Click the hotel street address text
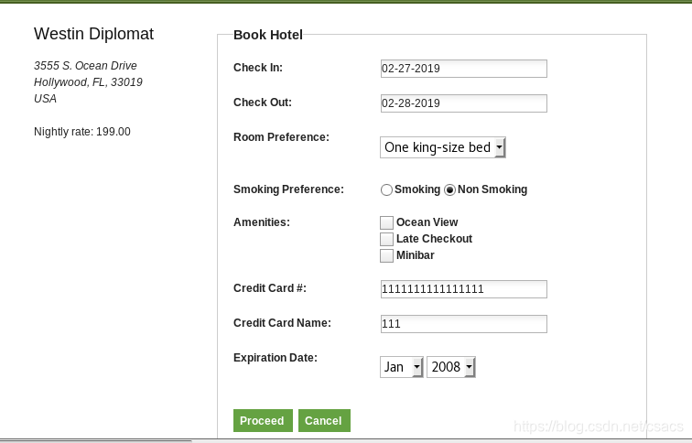 pos(85,66)
